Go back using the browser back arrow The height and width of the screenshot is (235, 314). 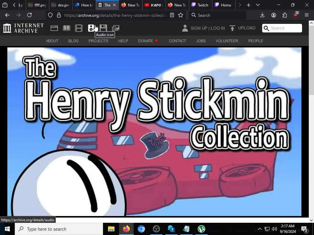tap(7, 15)
